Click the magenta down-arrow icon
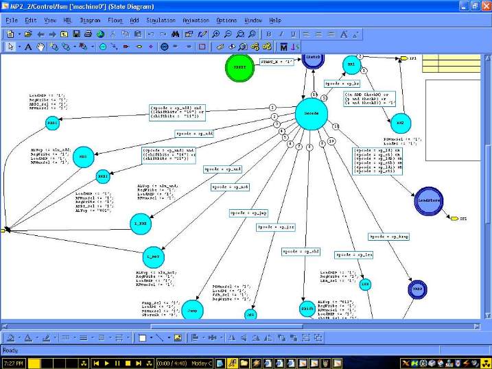The image size is (492, 369). pos(295,47)
